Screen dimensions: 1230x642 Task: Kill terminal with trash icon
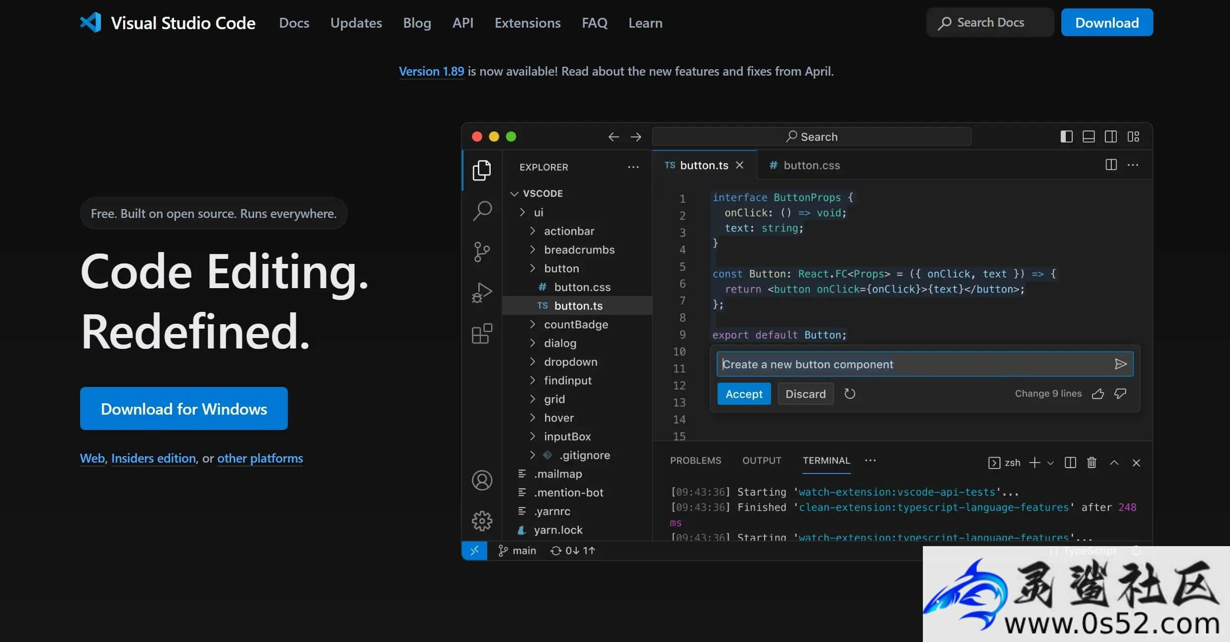point(1092,463)
